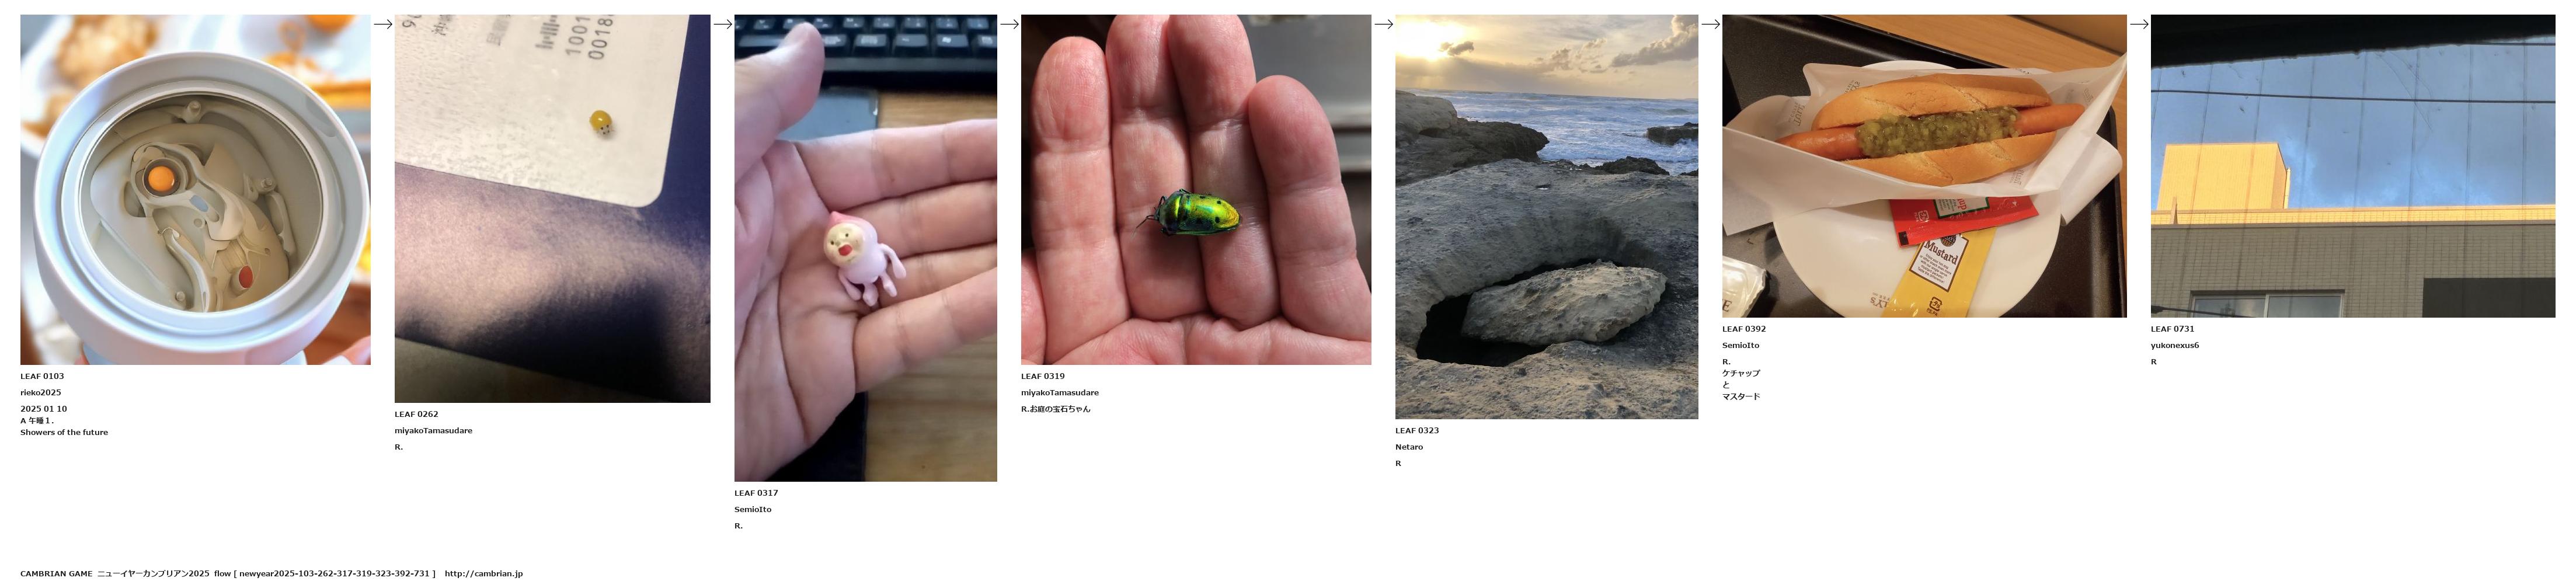Image resolution: width=2576 pixels, height=588 pixels.
Task: Open the rocky seashore sunset photo
Action: point(1546,216)
